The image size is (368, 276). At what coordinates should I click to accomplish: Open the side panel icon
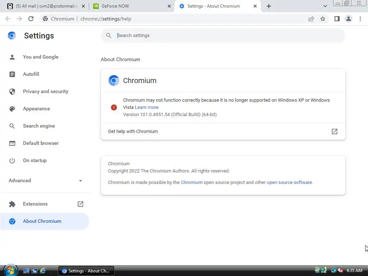(337, 19)
